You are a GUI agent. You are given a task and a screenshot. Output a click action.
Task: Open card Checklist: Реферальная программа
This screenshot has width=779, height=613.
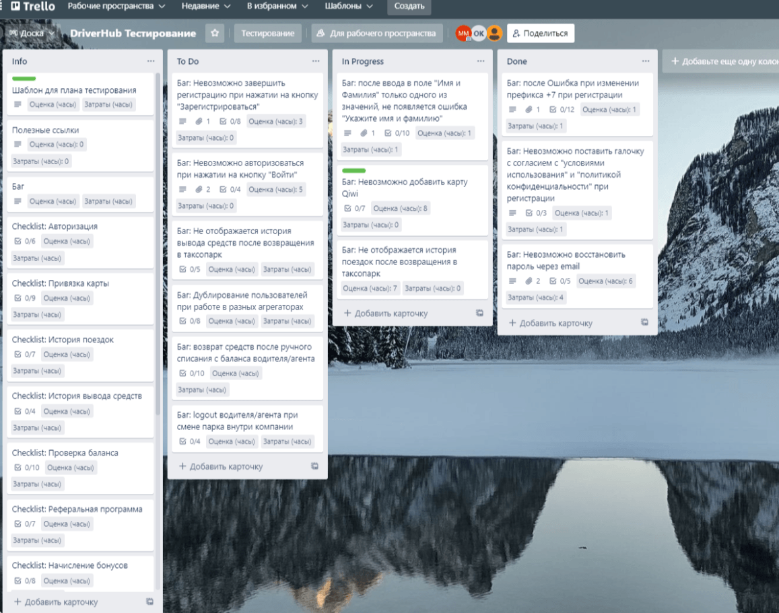(81, 525)
